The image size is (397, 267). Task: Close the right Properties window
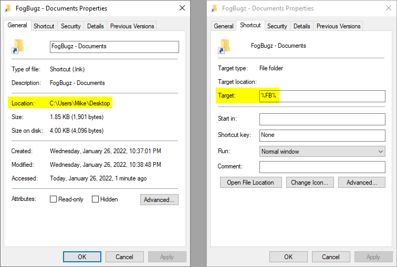(x=389, y=8)
